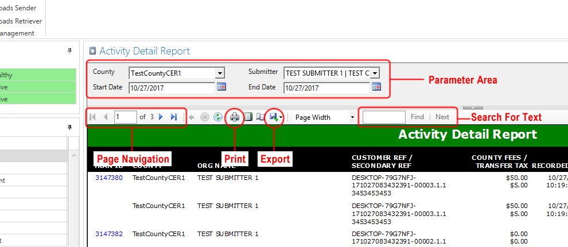Click the current page number field
The height and width of the screenshot is (247, 568).
pyautogui.click(x=125, y=117)
